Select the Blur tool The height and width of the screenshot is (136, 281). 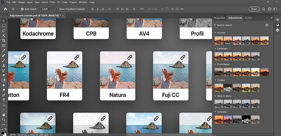click(x=4, y=85)
